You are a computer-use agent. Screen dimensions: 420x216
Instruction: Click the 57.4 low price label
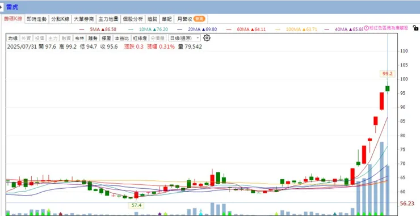coord(136,206)
